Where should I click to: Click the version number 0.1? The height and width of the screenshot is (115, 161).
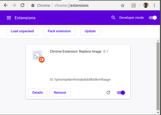[106, 52]
